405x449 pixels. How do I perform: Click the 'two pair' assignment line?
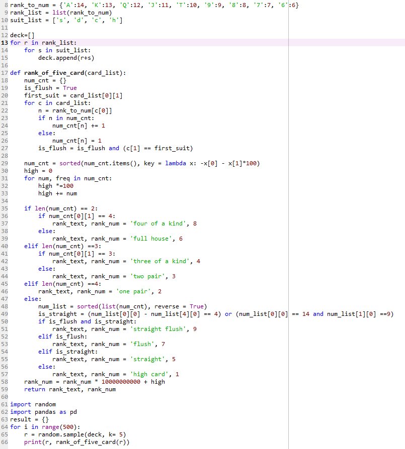click(x=114, y=276)
